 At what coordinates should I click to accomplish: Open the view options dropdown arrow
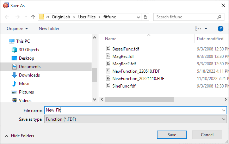(206, 29)
